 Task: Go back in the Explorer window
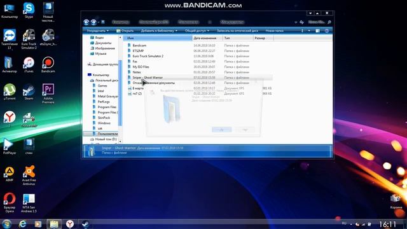(86, 22)
